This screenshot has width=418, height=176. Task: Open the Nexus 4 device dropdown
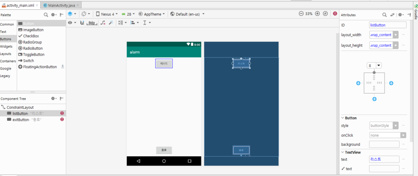[107, 14]
